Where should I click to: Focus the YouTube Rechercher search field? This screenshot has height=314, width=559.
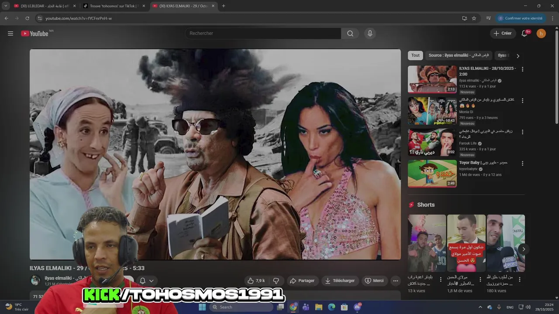pyautogui.click(x=263, y=34)
